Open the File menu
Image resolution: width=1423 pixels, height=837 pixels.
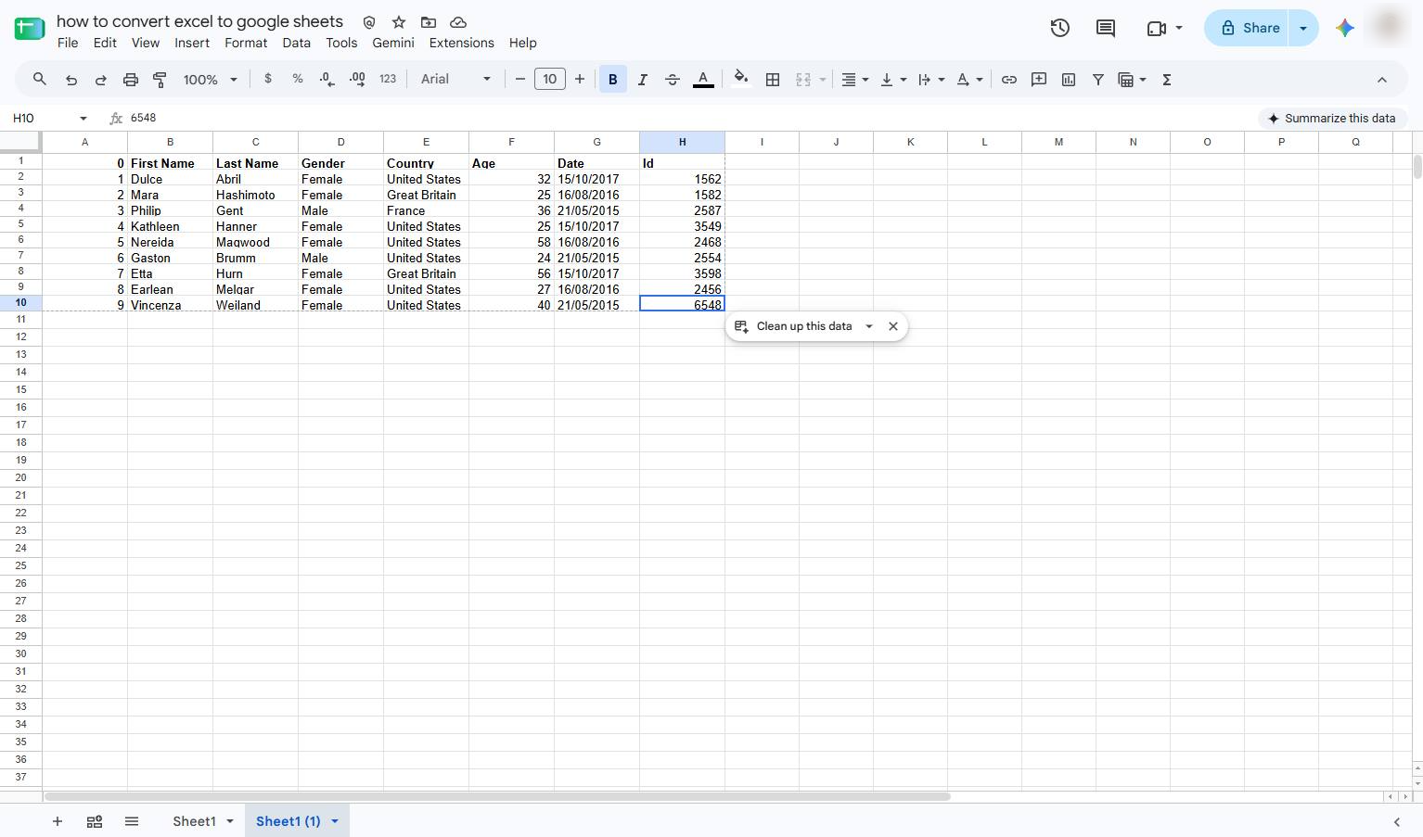coord(68,43)
